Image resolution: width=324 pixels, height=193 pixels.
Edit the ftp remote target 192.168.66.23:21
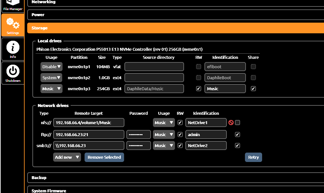(89, 134)
